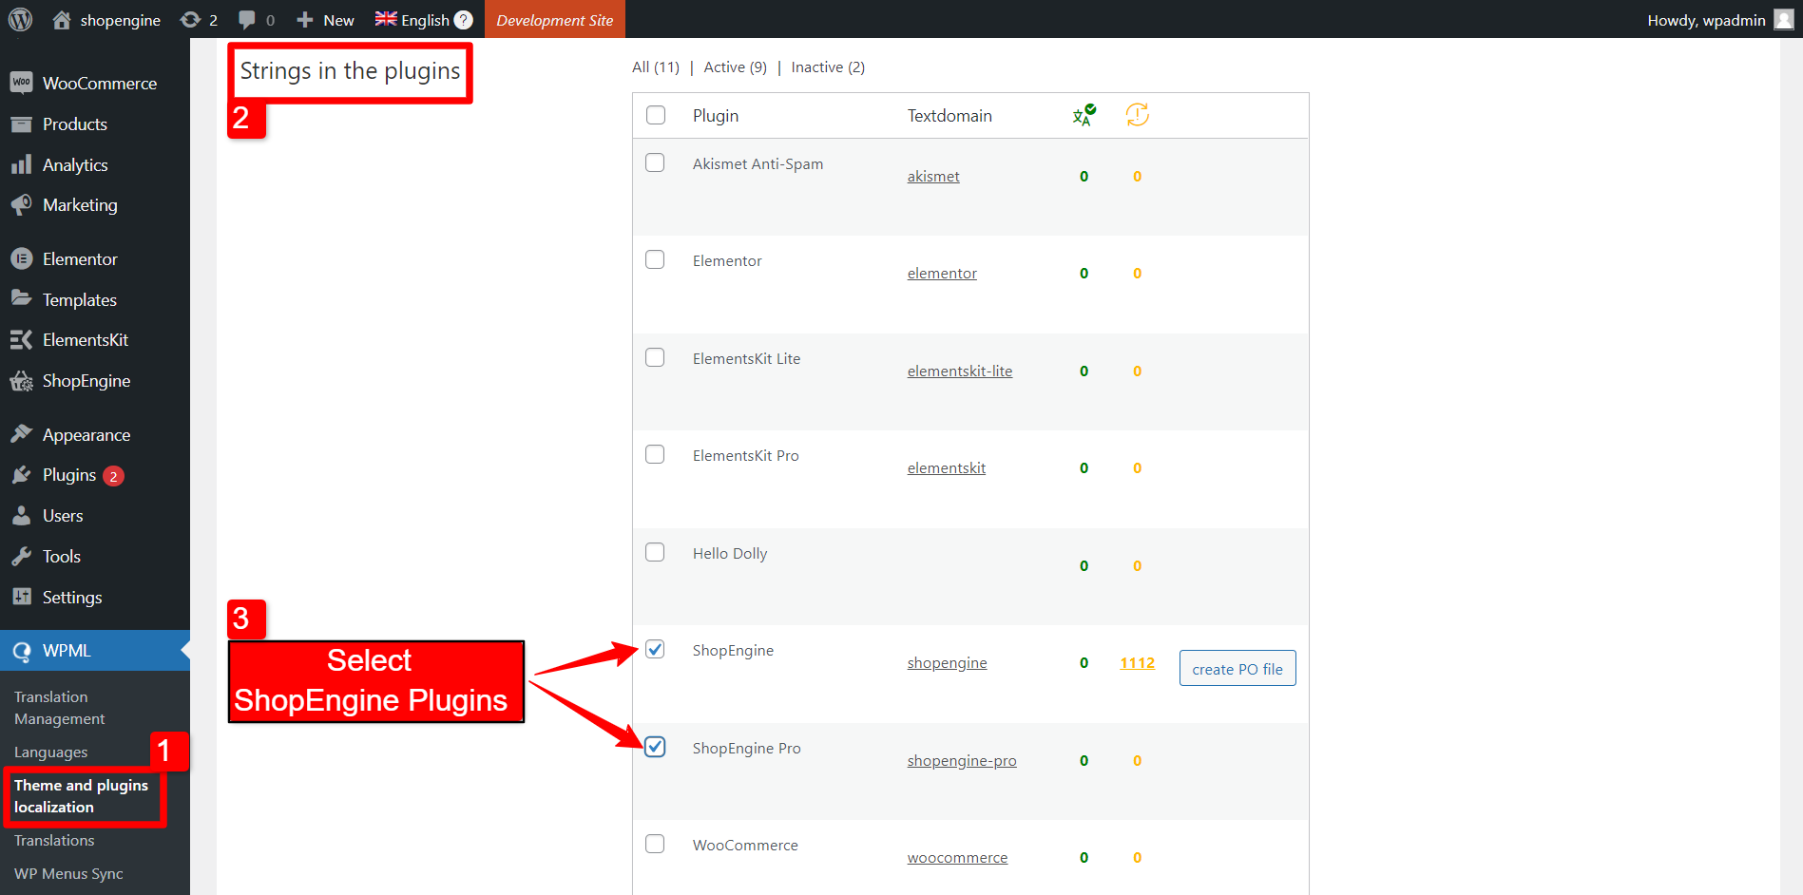Open the elementskit textdomain link
This screenshot has height=895, width=1803.
point(947,467)
